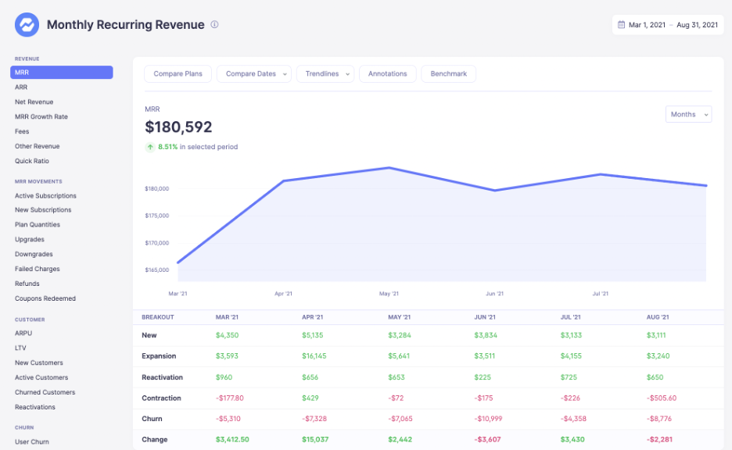Switch to the ARR sidebar tab
This screenshot has height=450, width=732.
tap(24, 87)
